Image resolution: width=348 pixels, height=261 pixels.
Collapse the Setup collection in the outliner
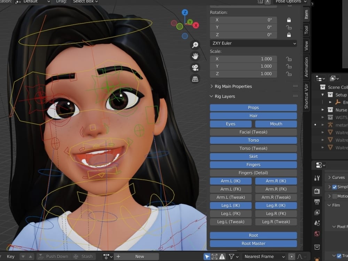(323, 95)
